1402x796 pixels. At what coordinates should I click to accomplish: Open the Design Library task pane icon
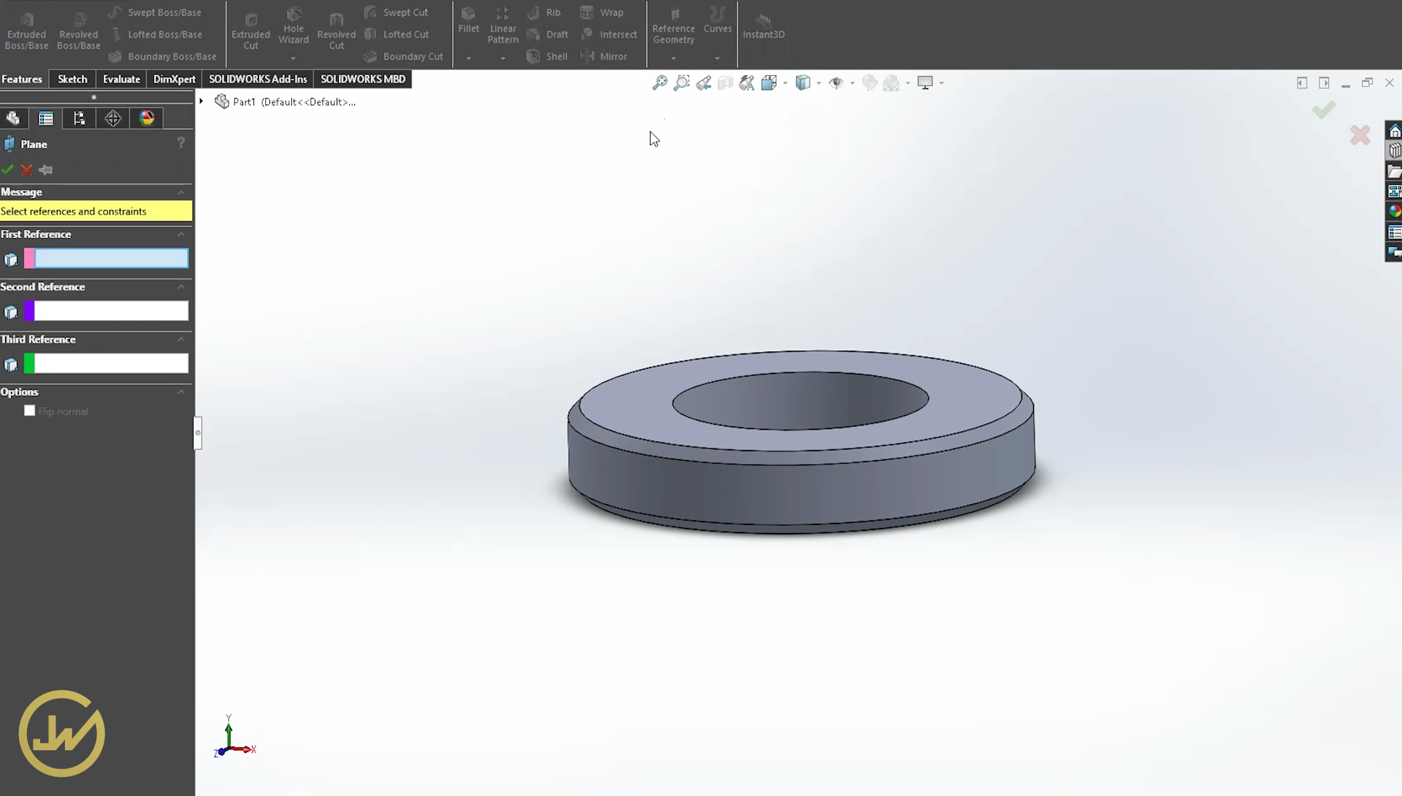[x=1394, y=150]
